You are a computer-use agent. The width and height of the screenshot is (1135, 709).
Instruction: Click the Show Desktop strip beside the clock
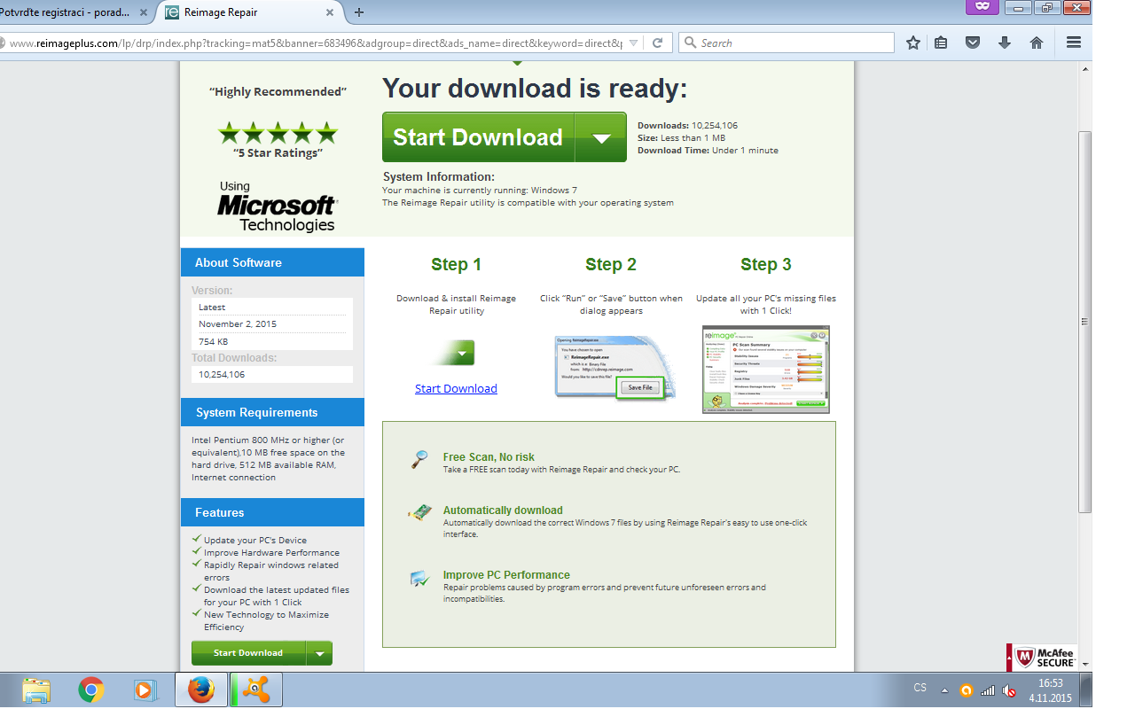(1086, 690)
